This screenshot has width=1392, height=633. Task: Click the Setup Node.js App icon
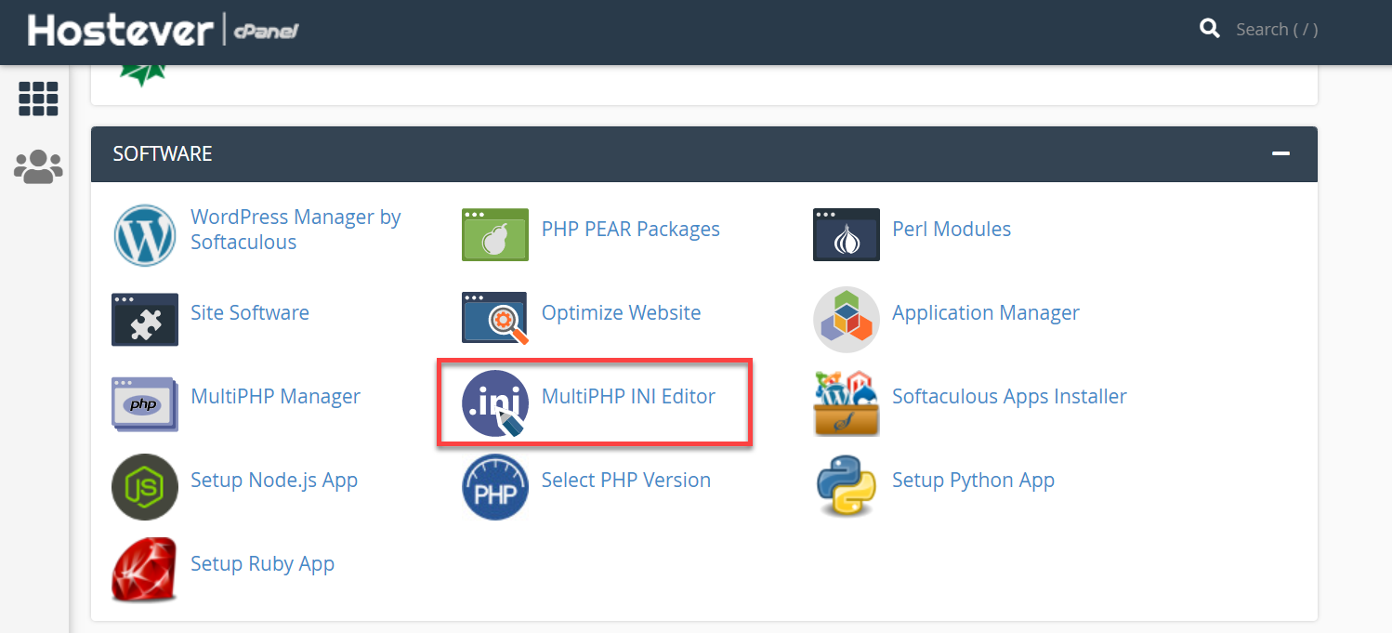(x=145, y=487)
